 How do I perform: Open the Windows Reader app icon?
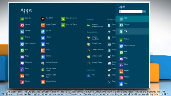tap(43, 82)
